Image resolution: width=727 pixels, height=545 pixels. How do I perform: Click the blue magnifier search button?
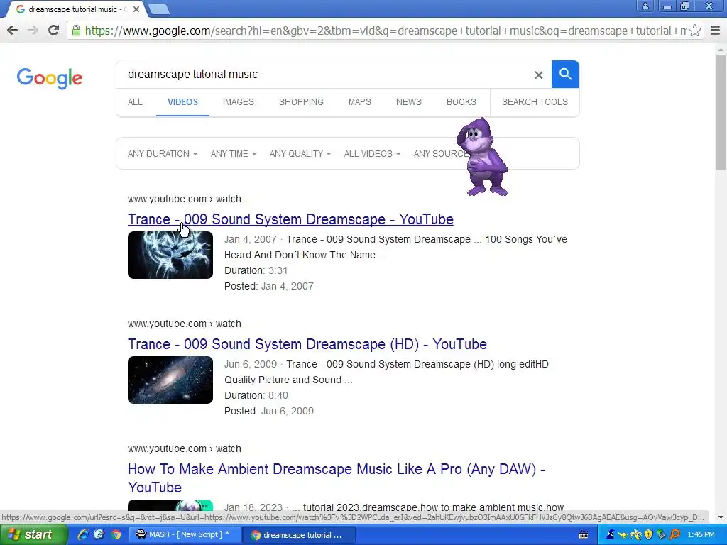pyautogui.click(x=565, y=74)
